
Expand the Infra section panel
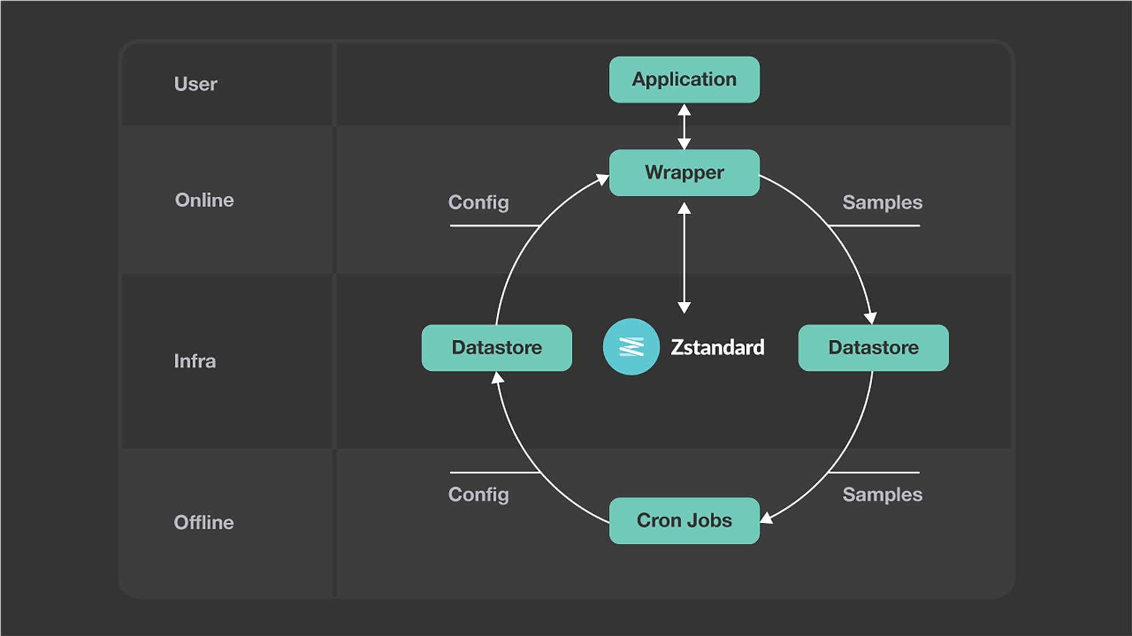(195, 361)
